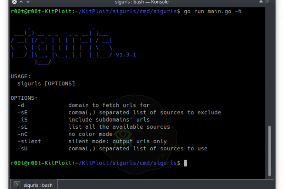Image resolution: width=284 pixels, height=189 pixels.
Task: Click the '-sU' option flag
Action: click(23, 149)
